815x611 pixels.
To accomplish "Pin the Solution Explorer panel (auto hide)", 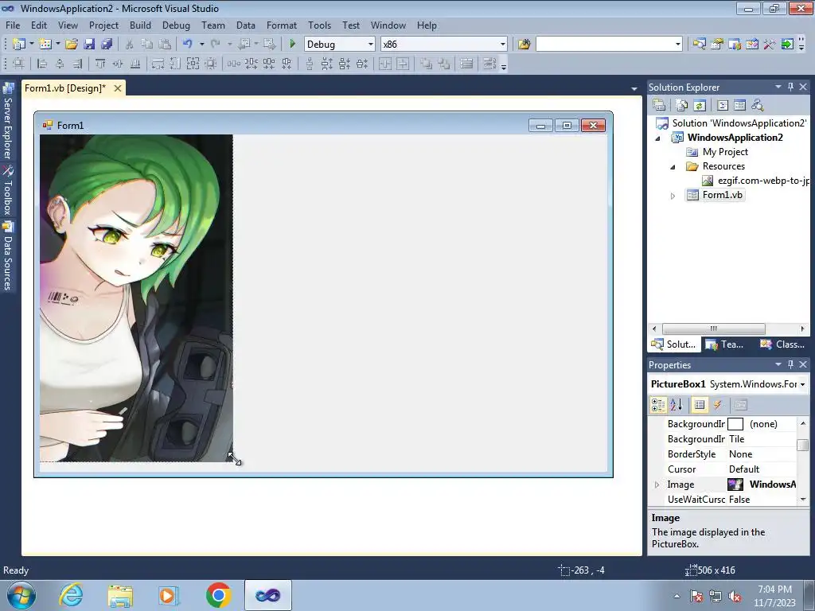I will [x=790, y=87].
